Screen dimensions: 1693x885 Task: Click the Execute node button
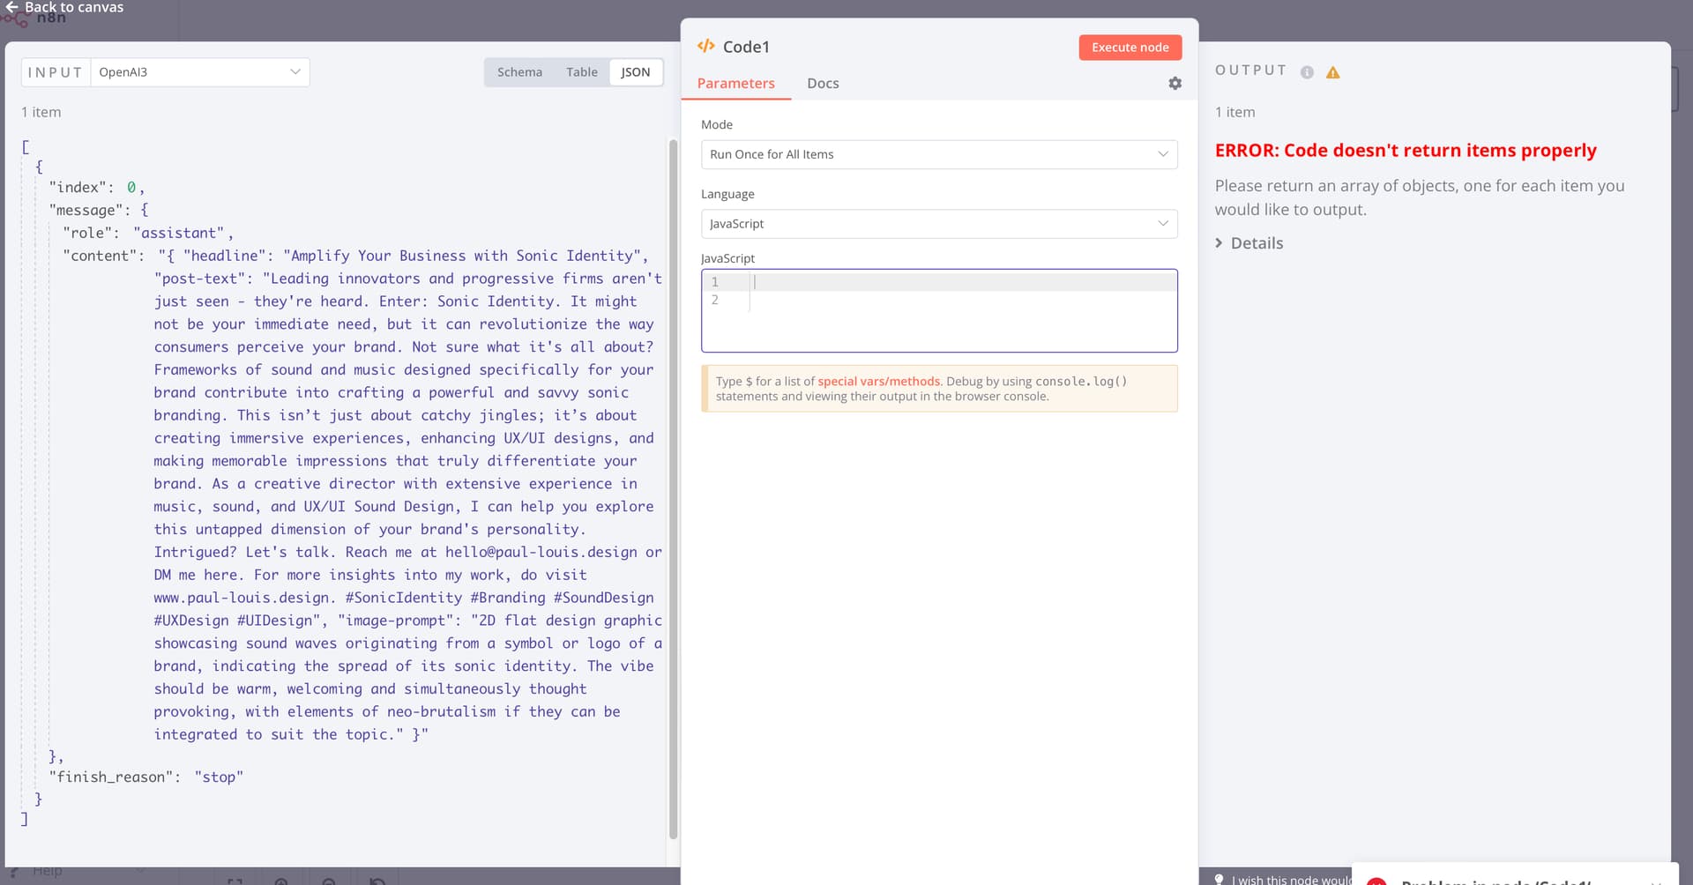click(1130, 47)
